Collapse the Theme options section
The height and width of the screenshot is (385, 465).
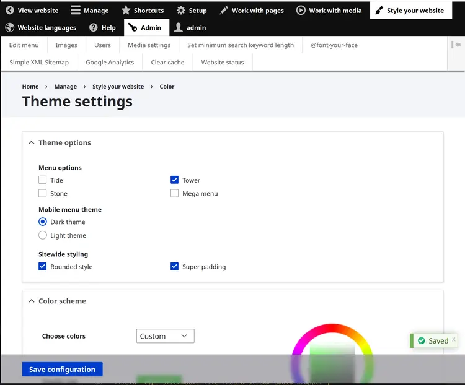pos(60,143)
